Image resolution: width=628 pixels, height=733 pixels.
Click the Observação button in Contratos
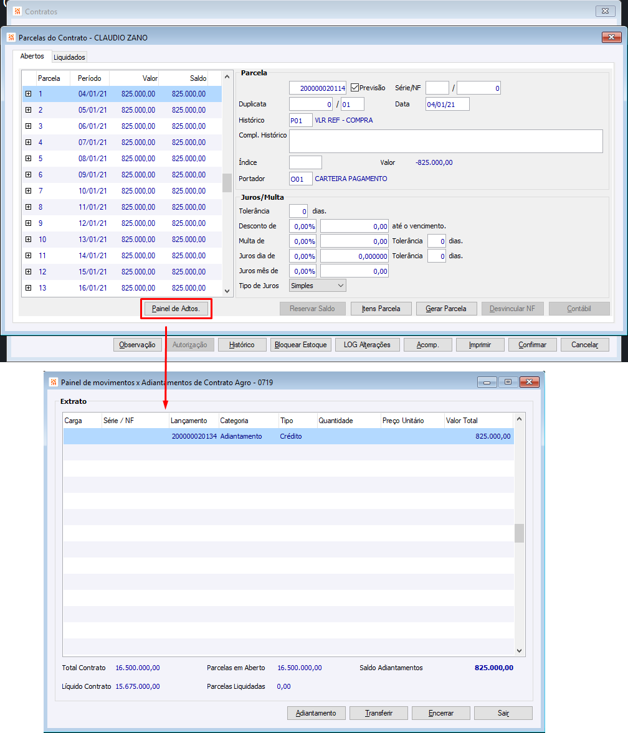coord(137,345)
